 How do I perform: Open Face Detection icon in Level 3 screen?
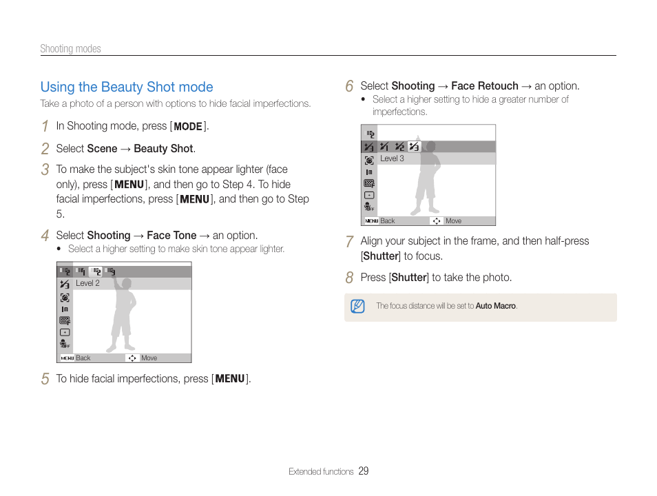(369, 160)
